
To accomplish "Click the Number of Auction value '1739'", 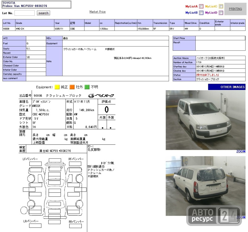I will (x=199, y=62).
